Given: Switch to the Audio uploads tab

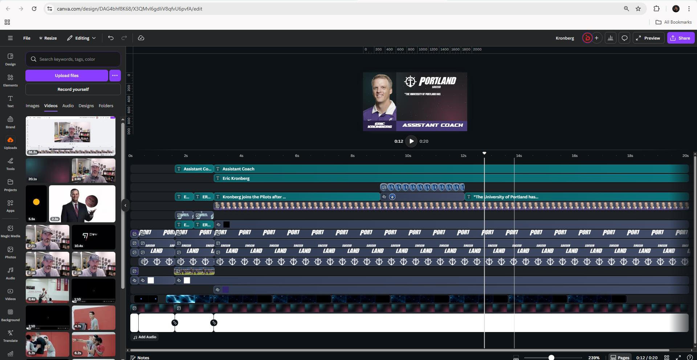Looking at the screenshot, I should (x=68, y=106).
